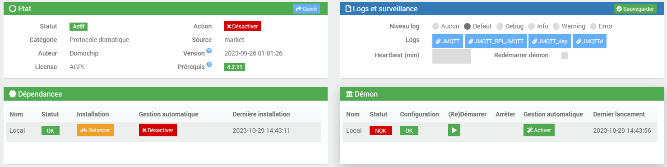The image size is (667, 167).
Task: Click the Dernier lancement column header
Action: (x=619, y=114)
